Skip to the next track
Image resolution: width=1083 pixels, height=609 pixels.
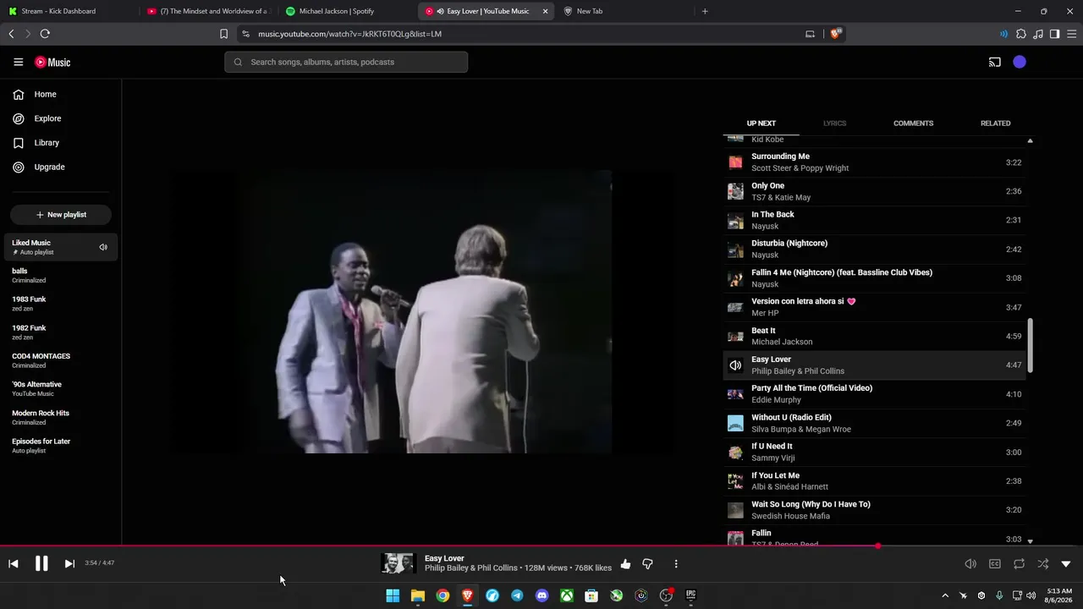click(x=69, y=563)
